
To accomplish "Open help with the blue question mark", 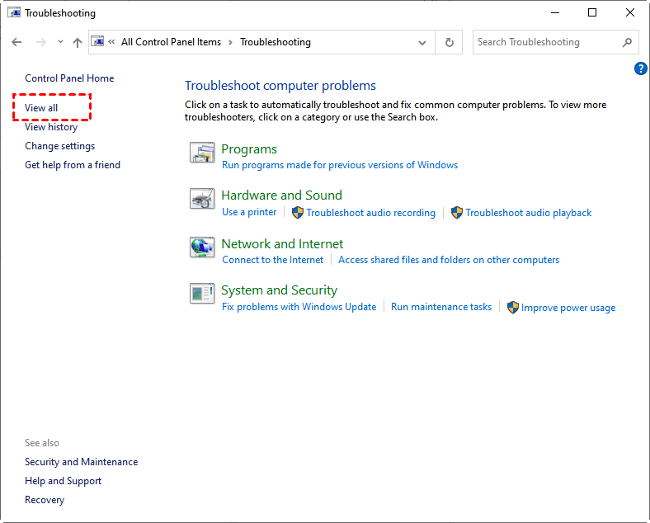I will click(640, 68).
